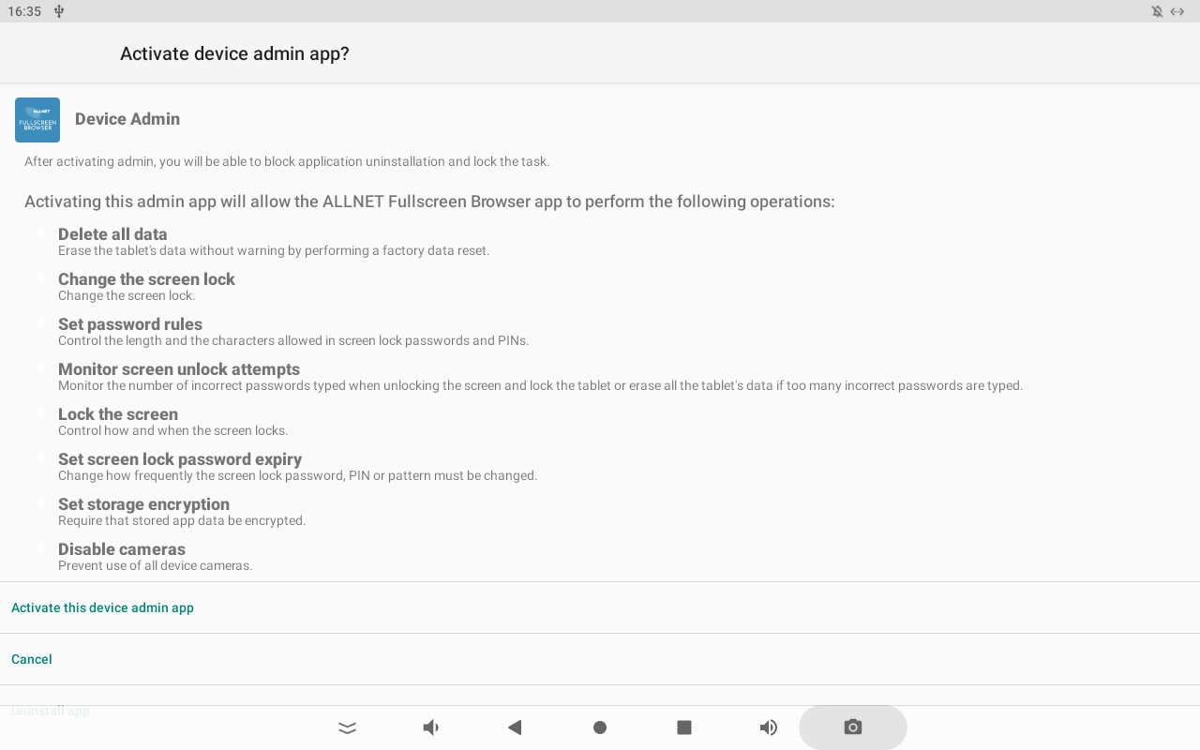
Task: Take a screenshot with camera icon
Action: pyautogui.click(x=852, y=727)
